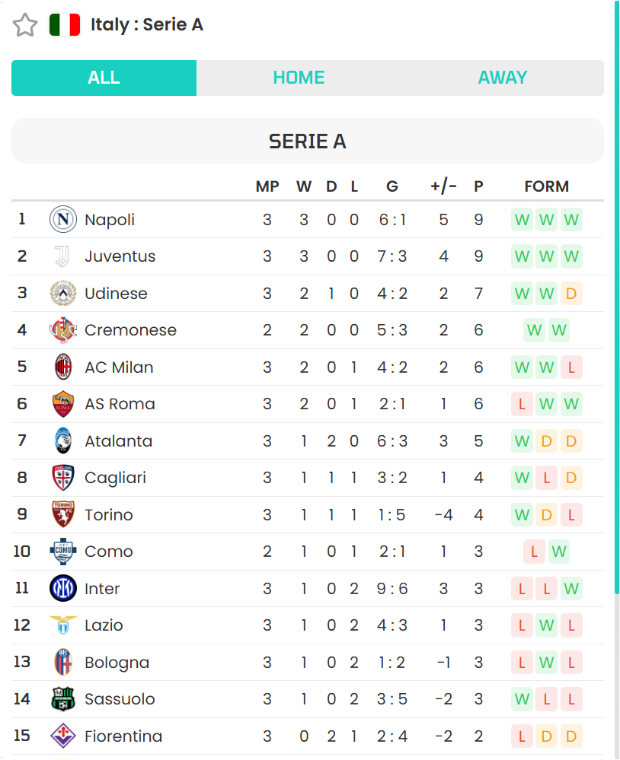Open the Udinese team link
The image size is (620, 760).
tap(116, 293)
